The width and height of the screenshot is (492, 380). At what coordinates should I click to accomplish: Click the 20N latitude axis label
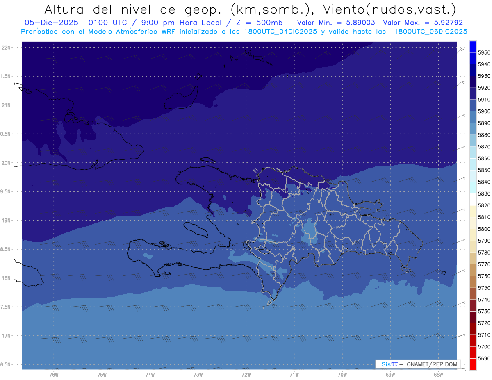coord(7,163)
